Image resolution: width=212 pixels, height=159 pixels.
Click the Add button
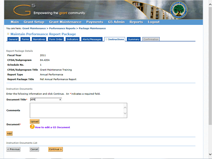[9, 133]
